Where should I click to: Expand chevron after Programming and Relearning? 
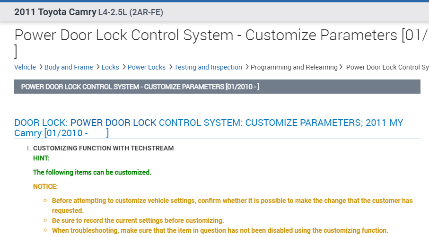click(341, 67)
